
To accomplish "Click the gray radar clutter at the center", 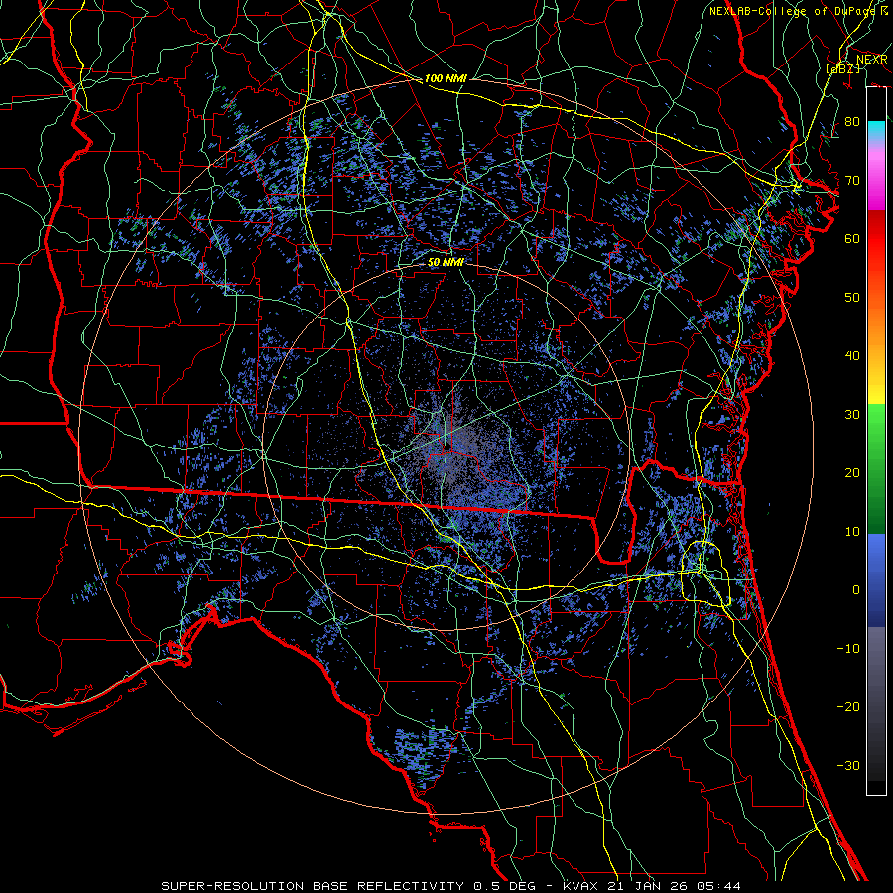I will pyautogui.click(x=452, y=449).
